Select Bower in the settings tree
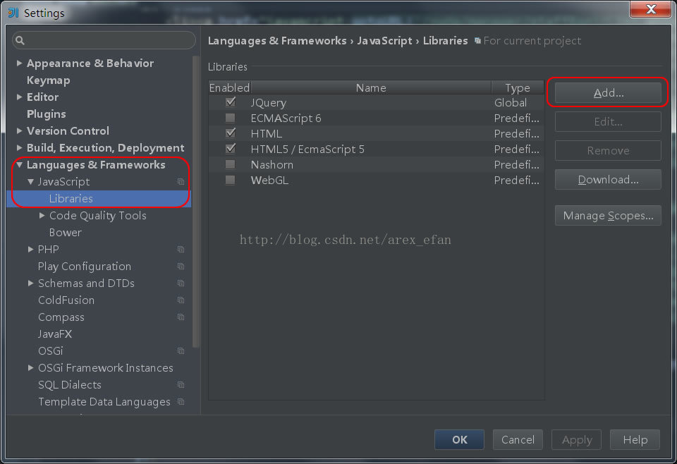Screen dimensions: 677x464 65,233
